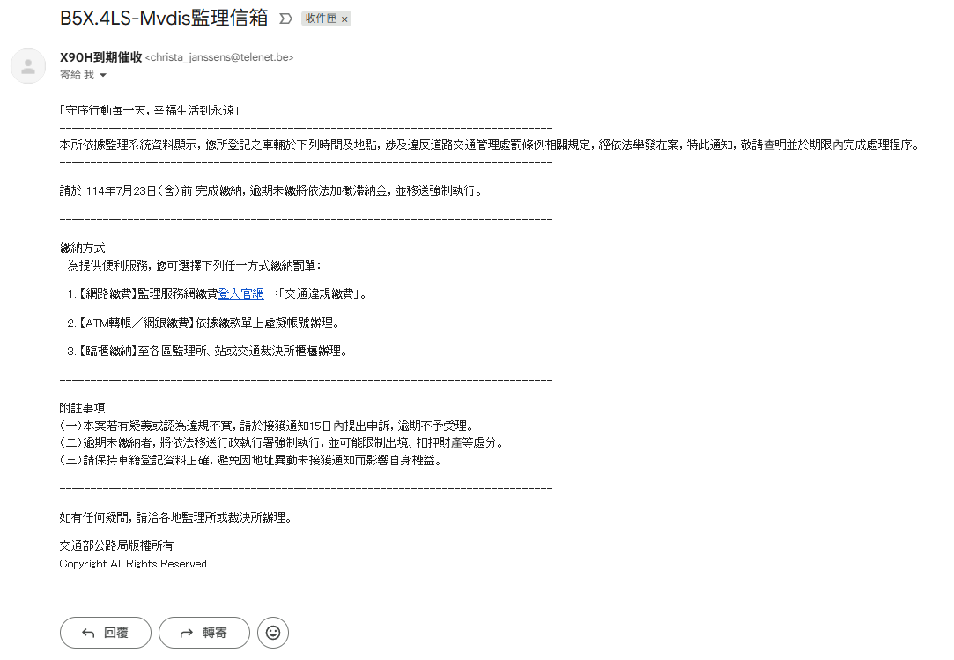Remove the 收件匣 label with its x

tap(344, 19)
